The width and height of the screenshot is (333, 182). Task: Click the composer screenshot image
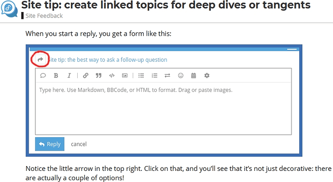(164, 101)
